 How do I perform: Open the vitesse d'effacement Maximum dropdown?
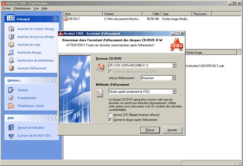pos(174,78)
